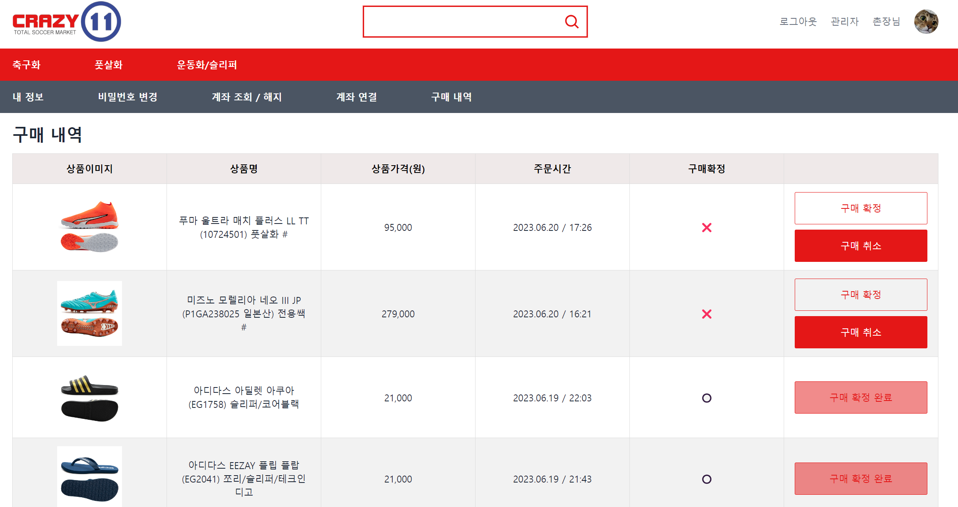
Task: Click the red X on Puma row
Action: [707, 228]
